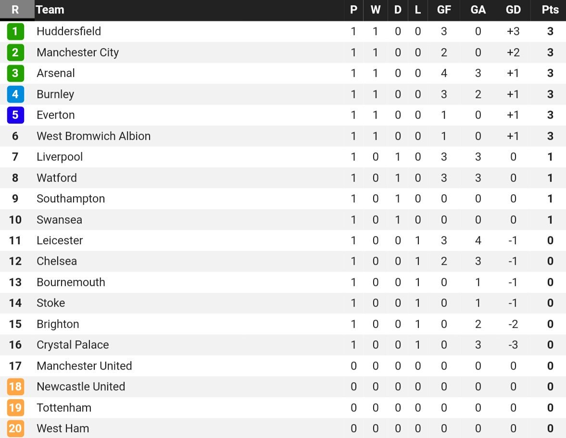566x438 pixels.
Task: Sort table by the R column header
Action: [15, 10]
